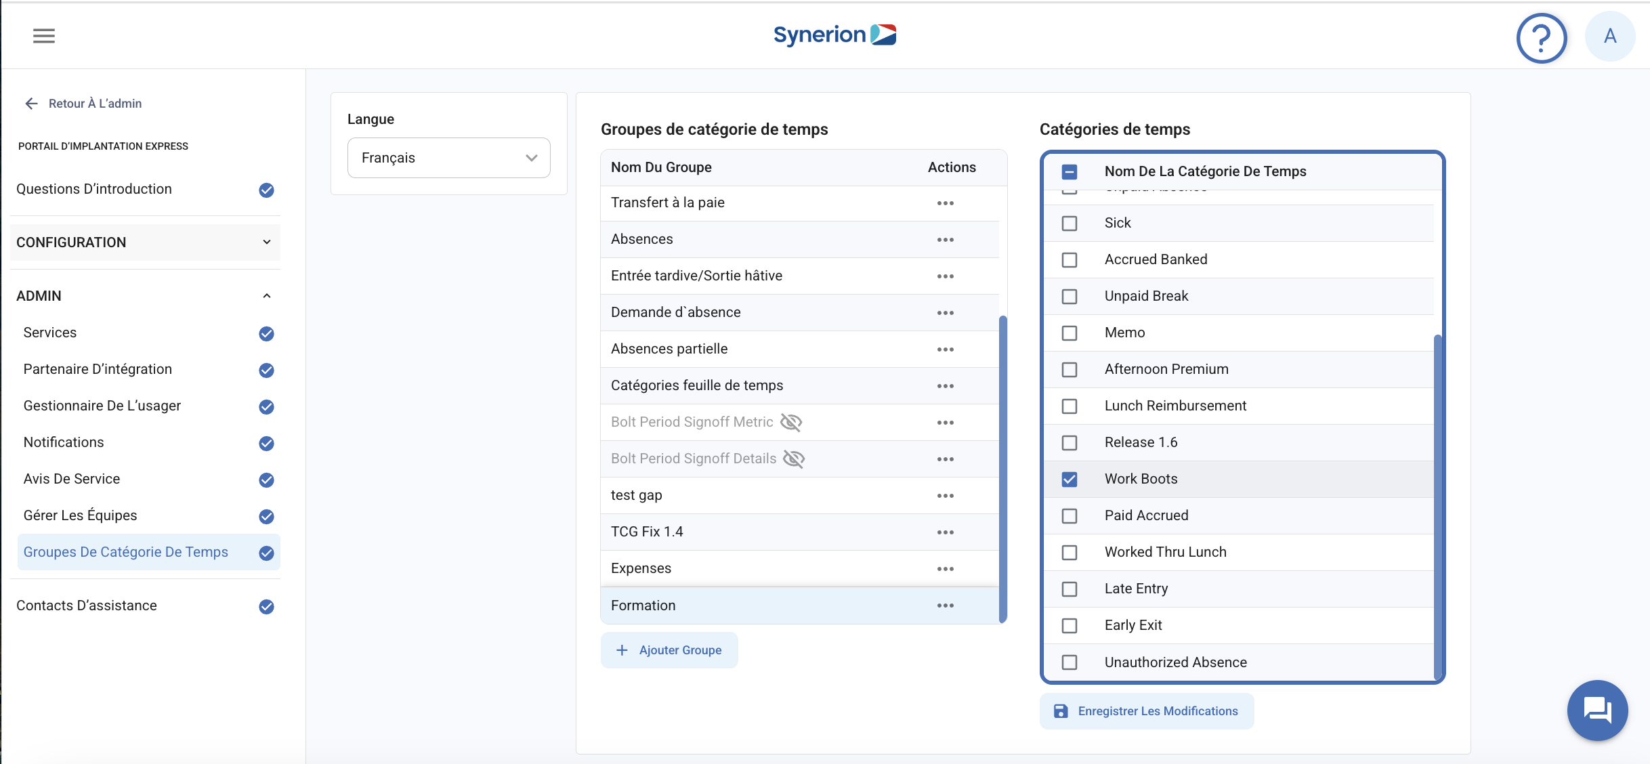Image resolution: width=1650 pixels, height=764 pixels.
Task: Open actions menu for Absences group
Action: point(946,240)
